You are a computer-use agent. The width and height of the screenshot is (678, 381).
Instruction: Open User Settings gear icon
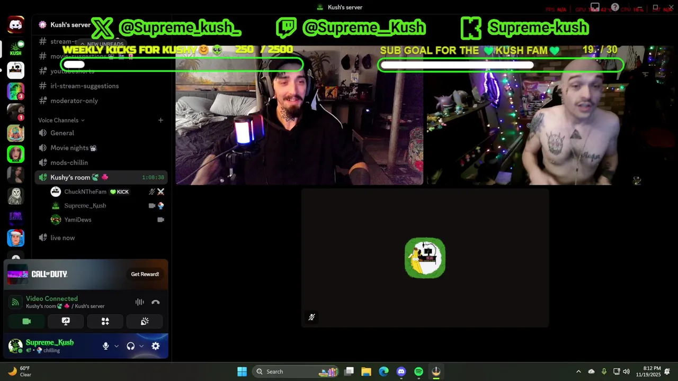coord(155,346)
